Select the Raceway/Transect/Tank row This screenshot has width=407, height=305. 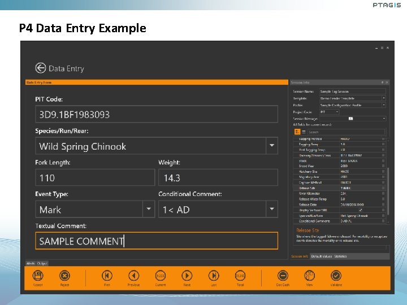pyautogui.click(x=339, y=155)
